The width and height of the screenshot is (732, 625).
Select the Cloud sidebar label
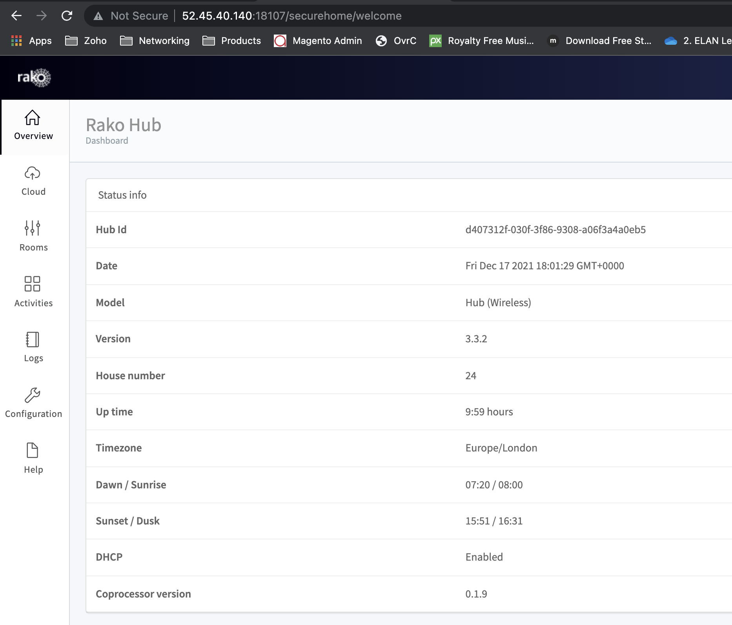(34, 192)
